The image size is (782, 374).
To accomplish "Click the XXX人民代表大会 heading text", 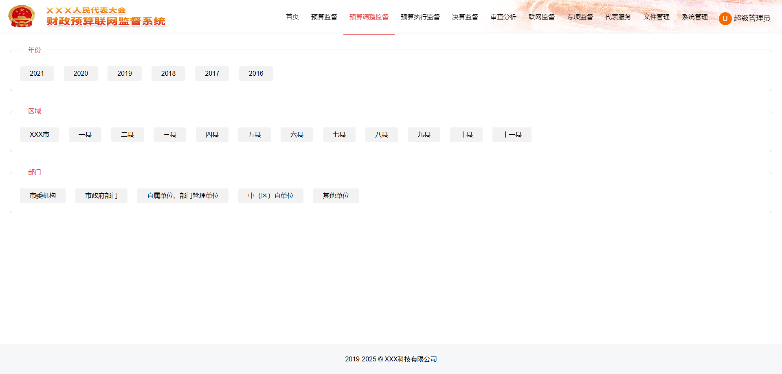I will click(86, 10).
